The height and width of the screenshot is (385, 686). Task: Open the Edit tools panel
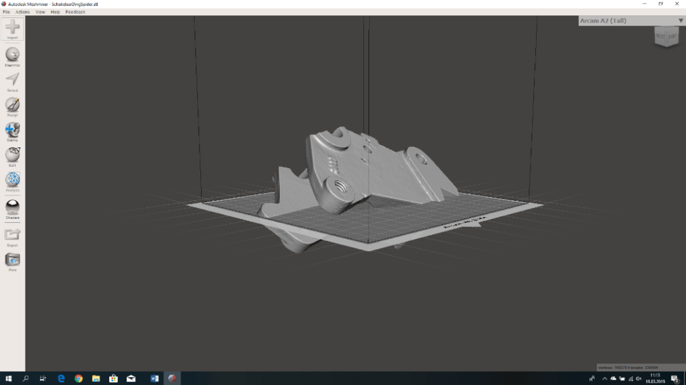pyautogui.click(x=12, y=155)
